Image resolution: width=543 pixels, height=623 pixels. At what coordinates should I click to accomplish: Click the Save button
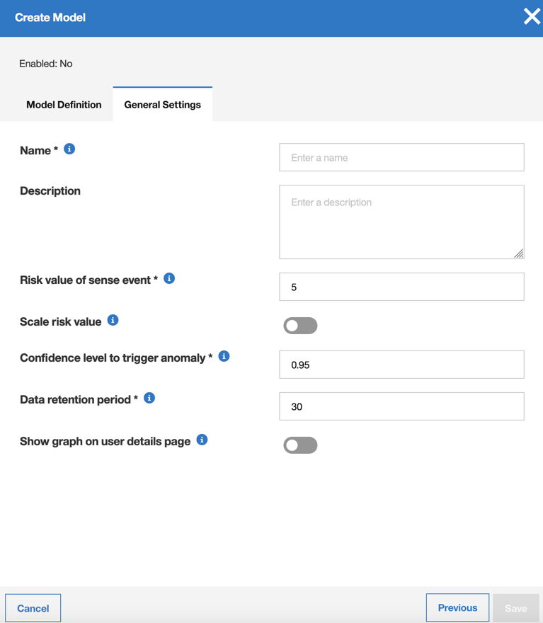pos(516,608)
